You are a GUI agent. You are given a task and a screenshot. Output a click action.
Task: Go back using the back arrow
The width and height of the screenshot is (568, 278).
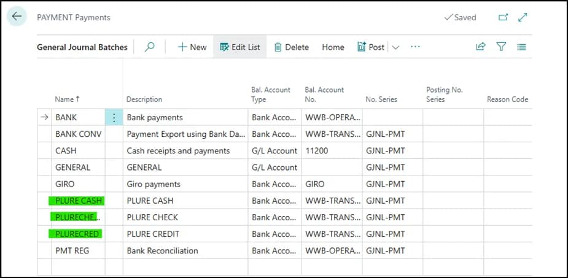(x=17, y=17)
